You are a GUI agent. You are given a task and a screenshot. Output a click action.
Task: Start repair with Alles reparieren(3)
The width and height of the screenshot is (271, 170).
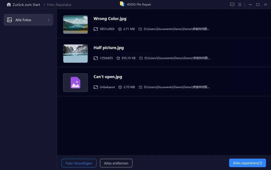click(x=247, y=163)
